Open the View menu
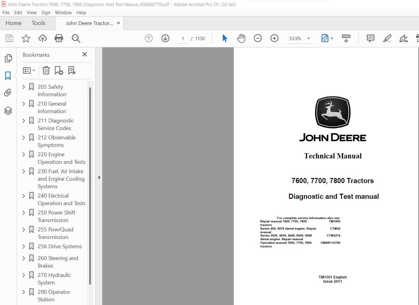The height and width of the screenshot is (305, 419). click(x=32, y=12)
